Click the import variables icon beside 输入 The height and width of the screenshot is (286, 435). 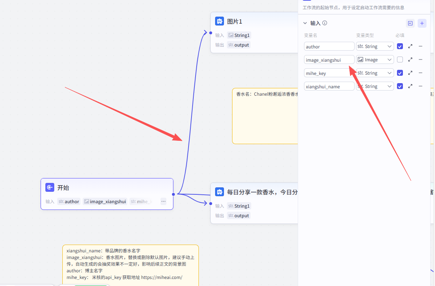pyautogui.click(x=410, y=23)
